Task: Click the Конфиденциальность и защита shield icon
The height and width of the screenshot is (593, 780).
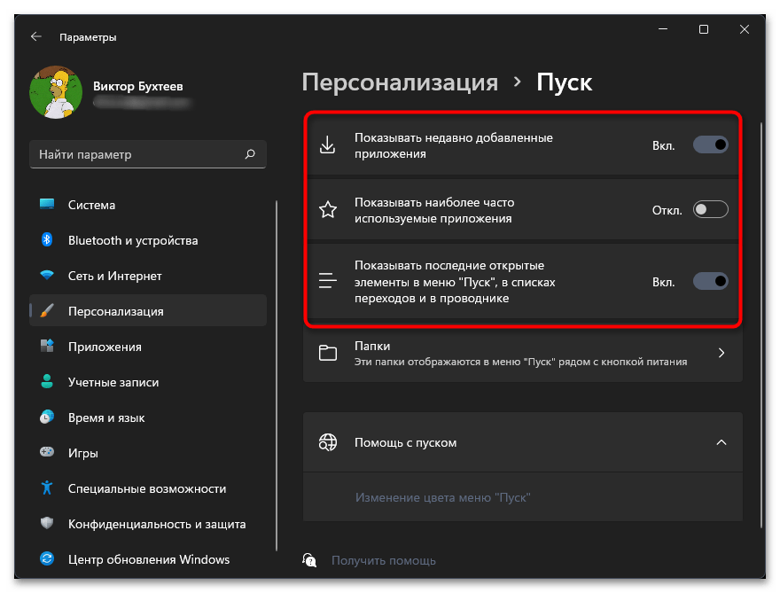Action: click(x=48, y=524)
